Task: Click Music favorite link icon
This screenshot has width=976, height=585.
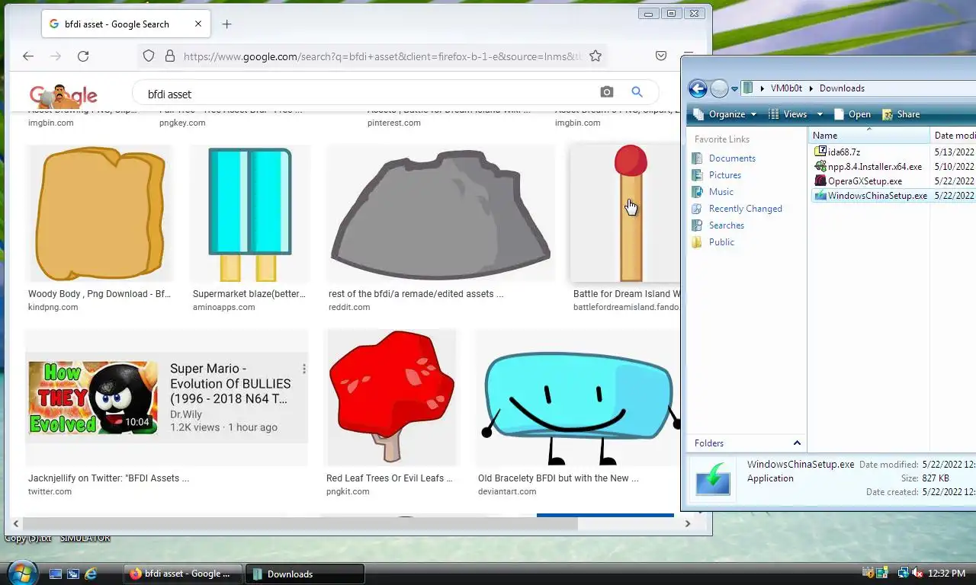Action: [697, 192]
